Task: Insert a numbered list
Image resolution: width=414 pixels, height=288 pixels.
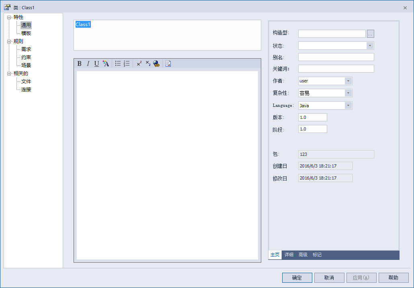Action: [126, 63]
